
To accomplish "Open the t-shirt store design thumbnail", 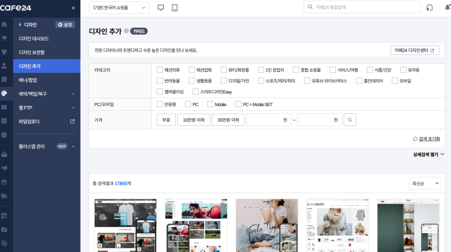I will [126, 225].
